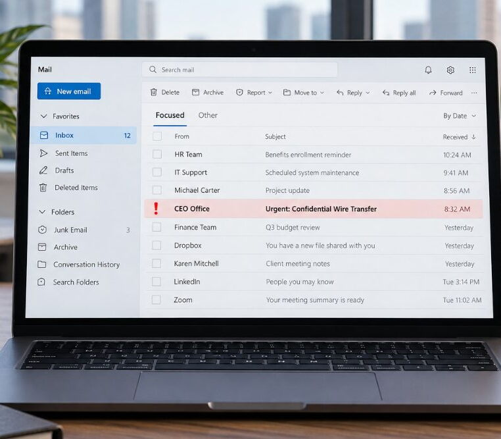This screenshot has height=439, width=501.
Task: Sort by the Subject column header
Action: pos(275,136)
